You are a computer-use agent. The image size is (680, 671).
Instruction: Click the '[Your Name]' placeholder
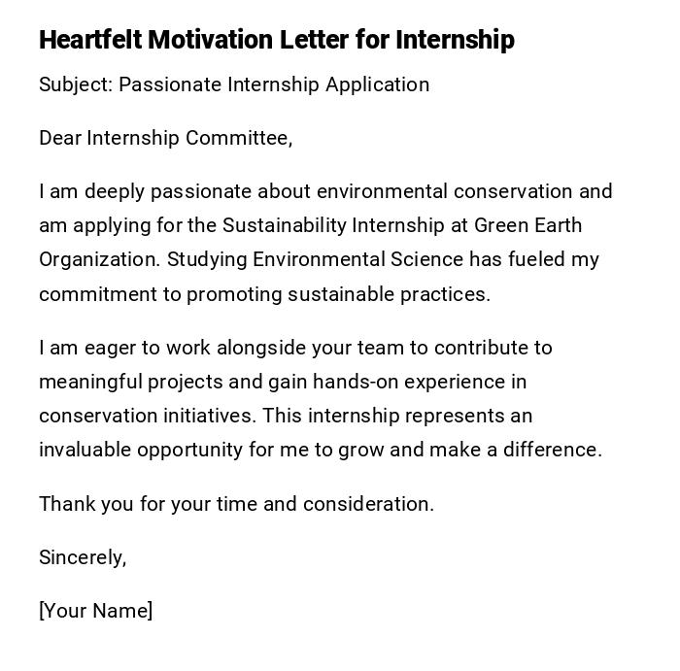(x=95, y=611)
